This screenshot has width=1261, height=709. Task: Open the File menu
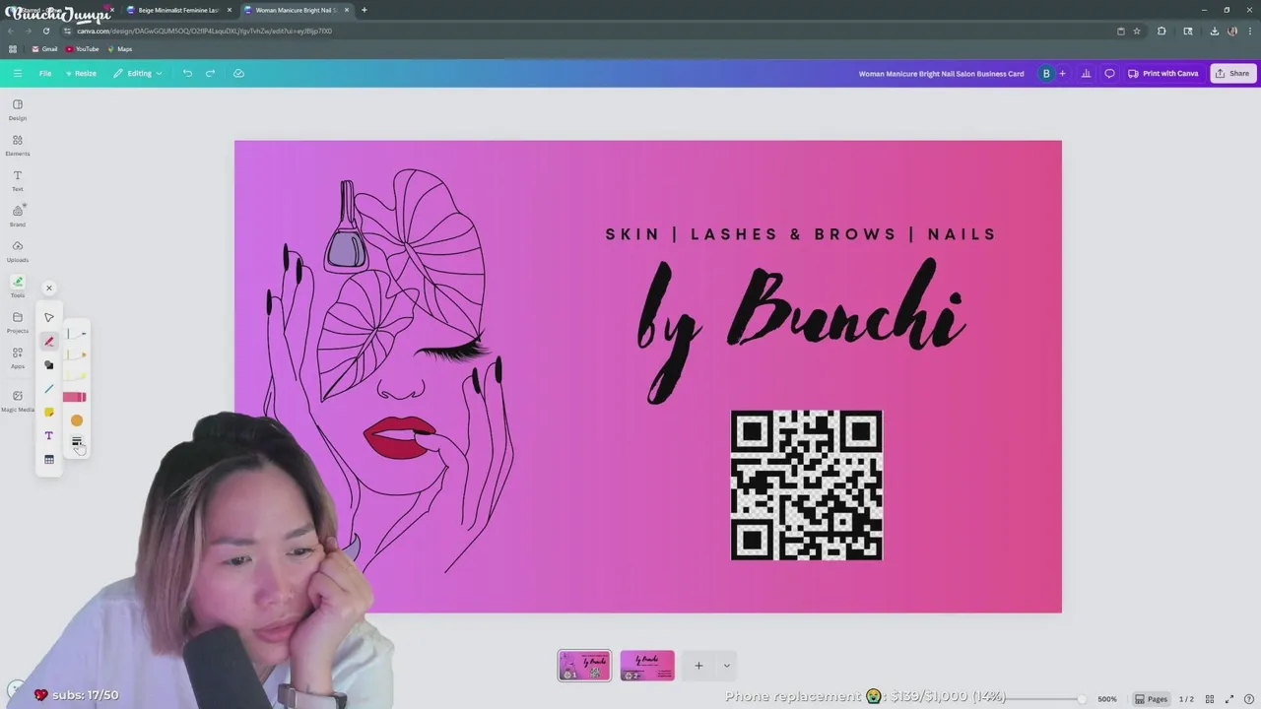click(x=45, y=73)
